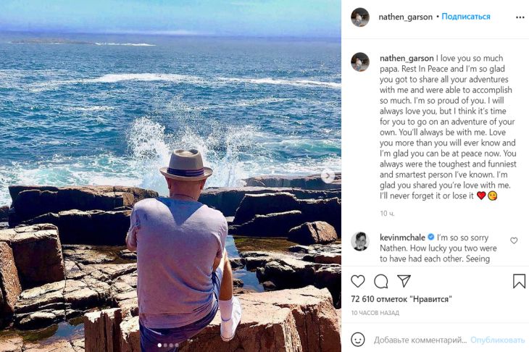Click the carousel indicator dots under the photo
The image size is (529, 352).
[x=169, y=345]
